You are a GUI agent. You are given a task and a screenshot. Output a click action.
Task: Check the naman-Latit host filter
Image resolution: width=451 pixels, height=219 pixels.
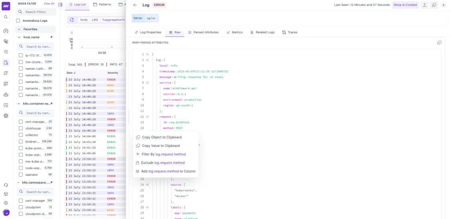[21, 68]
